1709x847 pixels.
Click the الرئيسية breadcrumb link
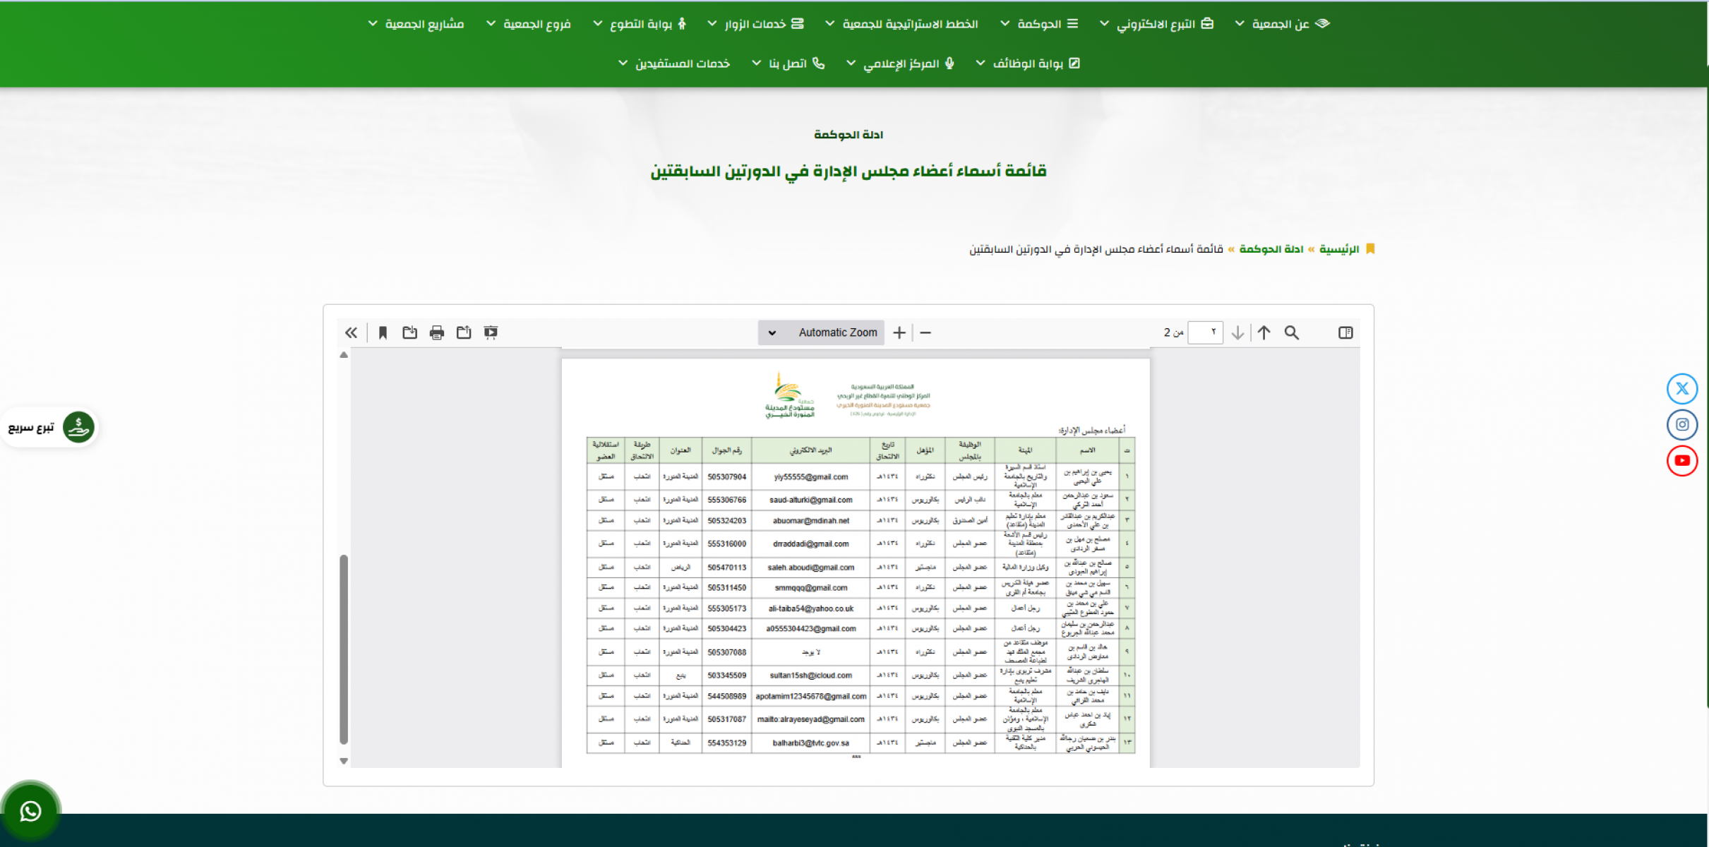click(x=1339, y=249)
